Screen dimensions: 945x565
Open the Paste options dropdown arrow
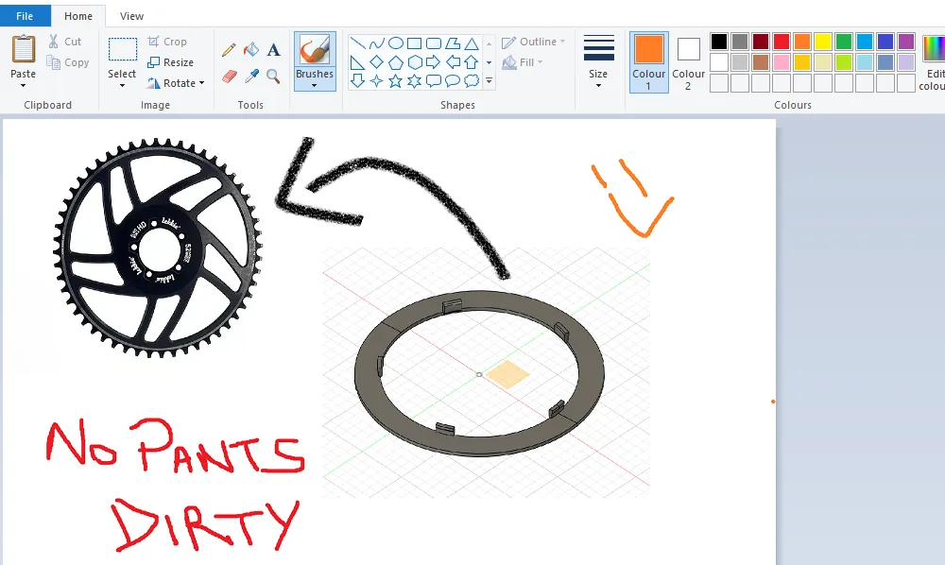[23, 86]
